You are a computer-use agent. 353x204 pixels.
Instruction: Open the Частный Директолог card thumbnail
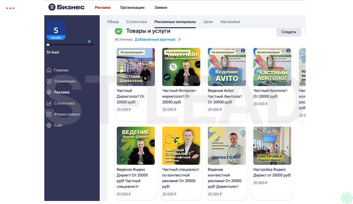click(x=136, y=67)
